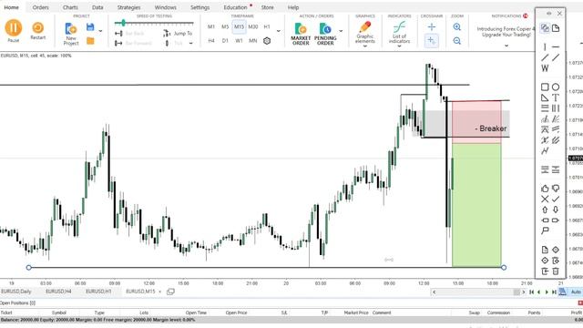This screenshot has height=328, width=583.
Task: Select the wave W symbol tool
Action: coord(545,68)
